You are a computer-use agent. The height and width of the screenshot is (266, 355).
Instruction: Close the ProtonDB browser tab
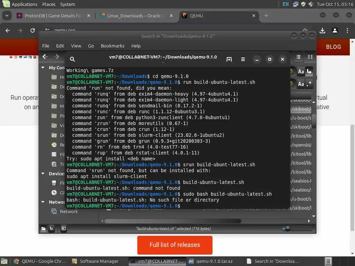[x=89, y=16]
